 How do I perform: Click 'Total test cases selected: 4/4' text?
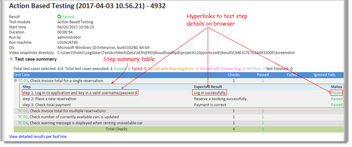[x=39, y=69]
